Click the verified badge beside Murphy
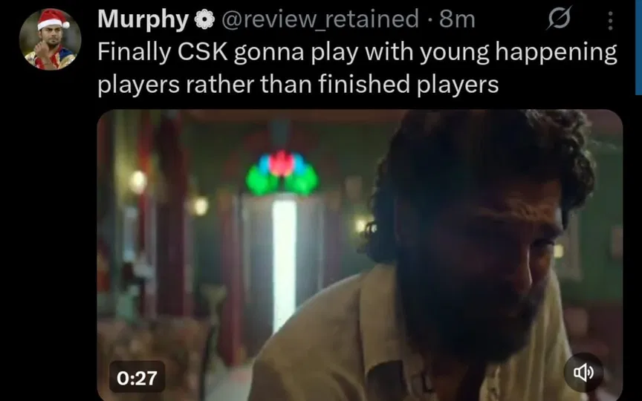The height and width of the screenshot is (401, 642). click(x=204, y=19)
